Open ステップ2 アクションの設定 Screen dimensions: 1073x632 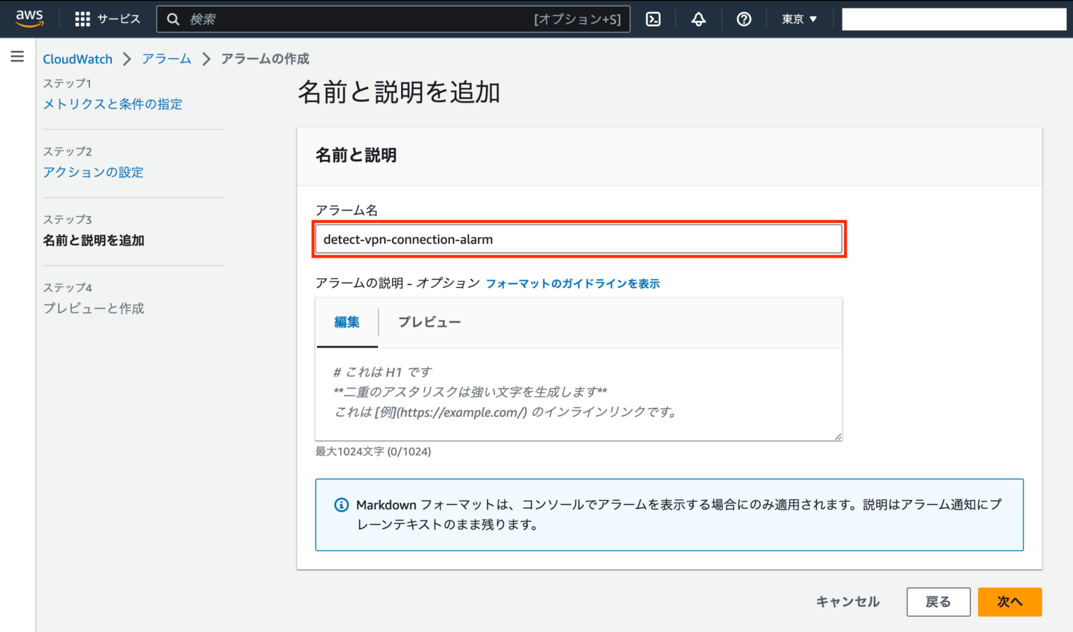point(93,172)
